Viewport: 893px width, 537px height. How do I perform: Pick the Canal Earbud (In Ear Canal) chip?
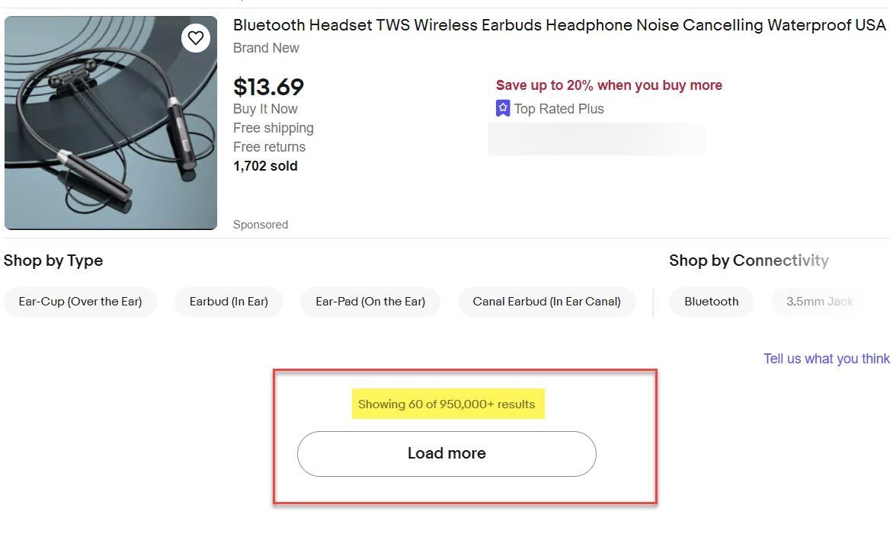pyautogui.click(x=546, y=302)
